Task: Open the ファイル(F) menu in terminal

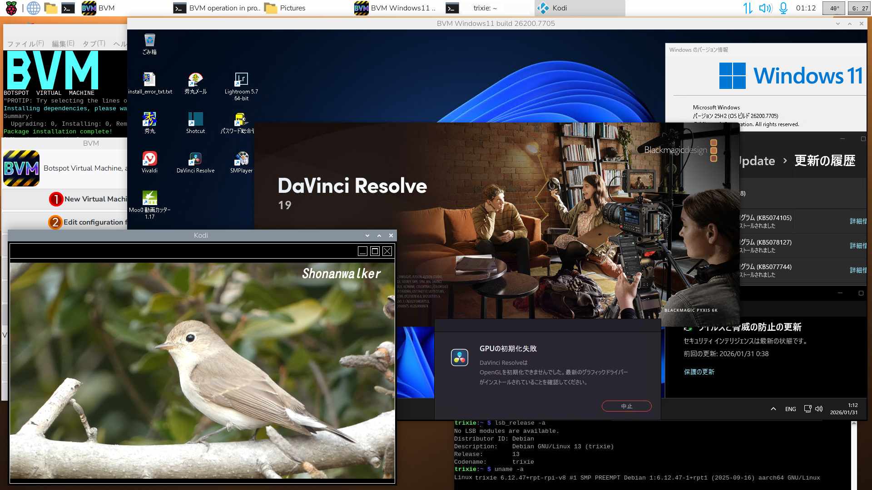Action: click(x=25, y=44)
